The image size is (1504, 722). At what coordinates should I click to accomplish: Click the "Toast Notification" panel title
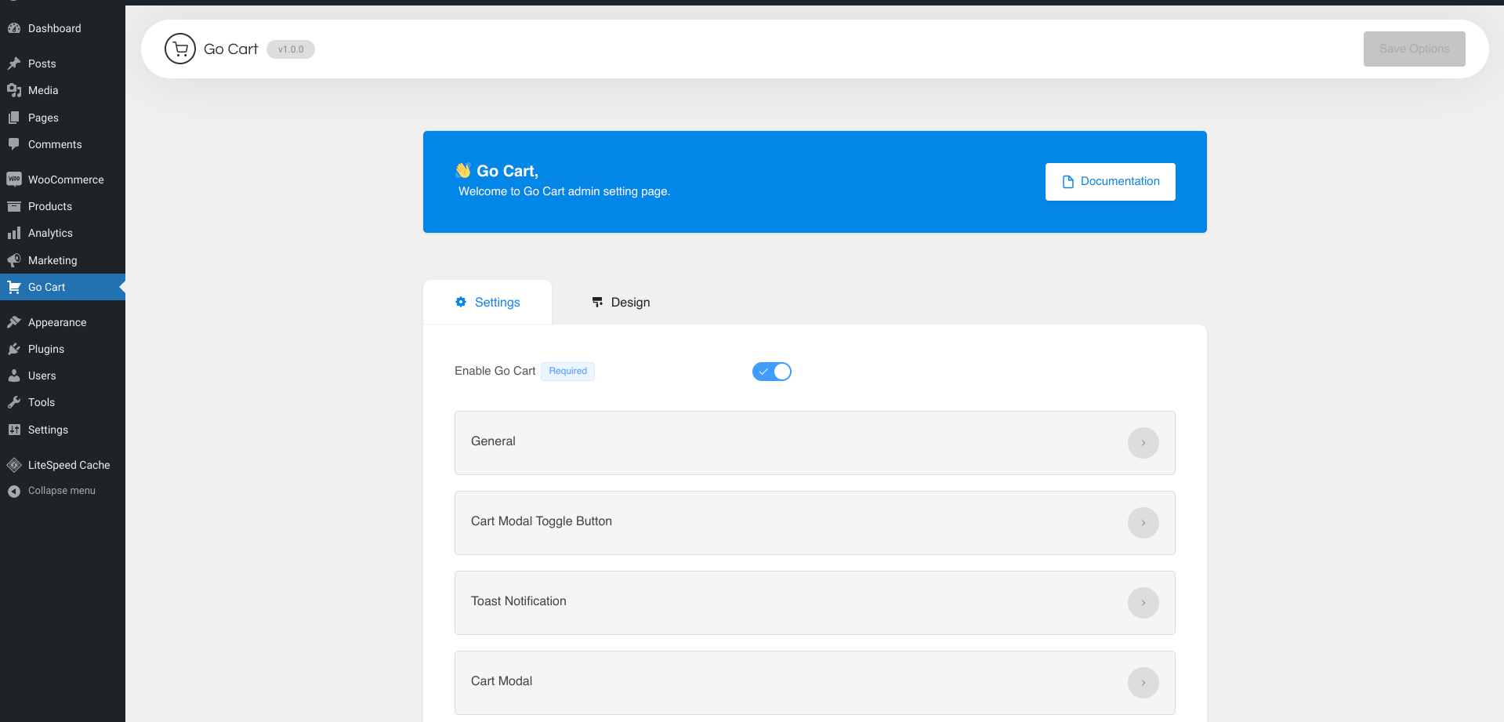(x=519, y=601)
